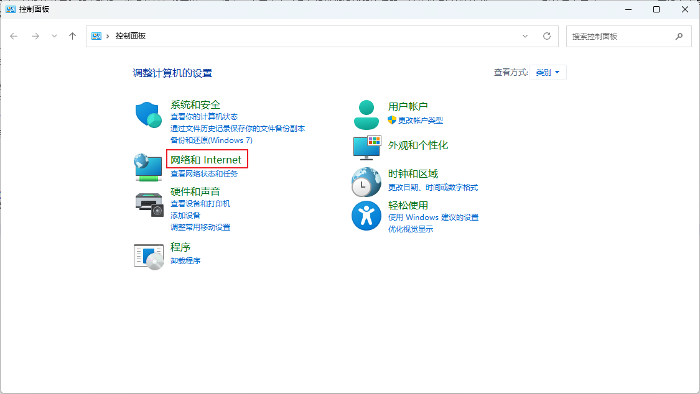Click the Control Panel icon in the address bar
The width and height of the screenshot is (700, 394).
click(x=96, y=35)
